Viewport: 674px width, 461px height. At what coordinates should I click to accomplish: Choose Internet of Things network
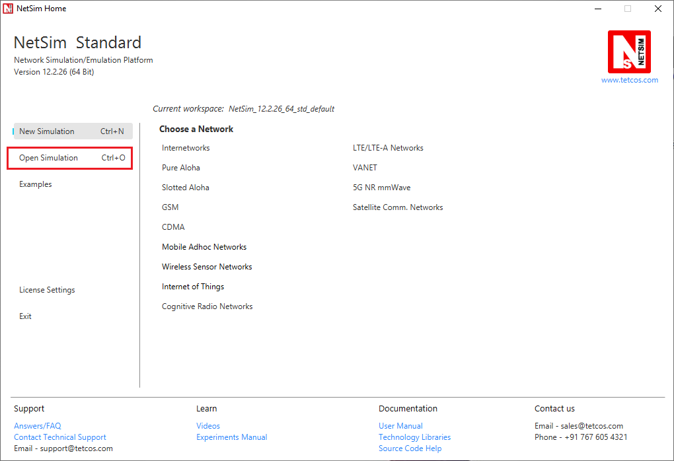(x=193, y=287)
